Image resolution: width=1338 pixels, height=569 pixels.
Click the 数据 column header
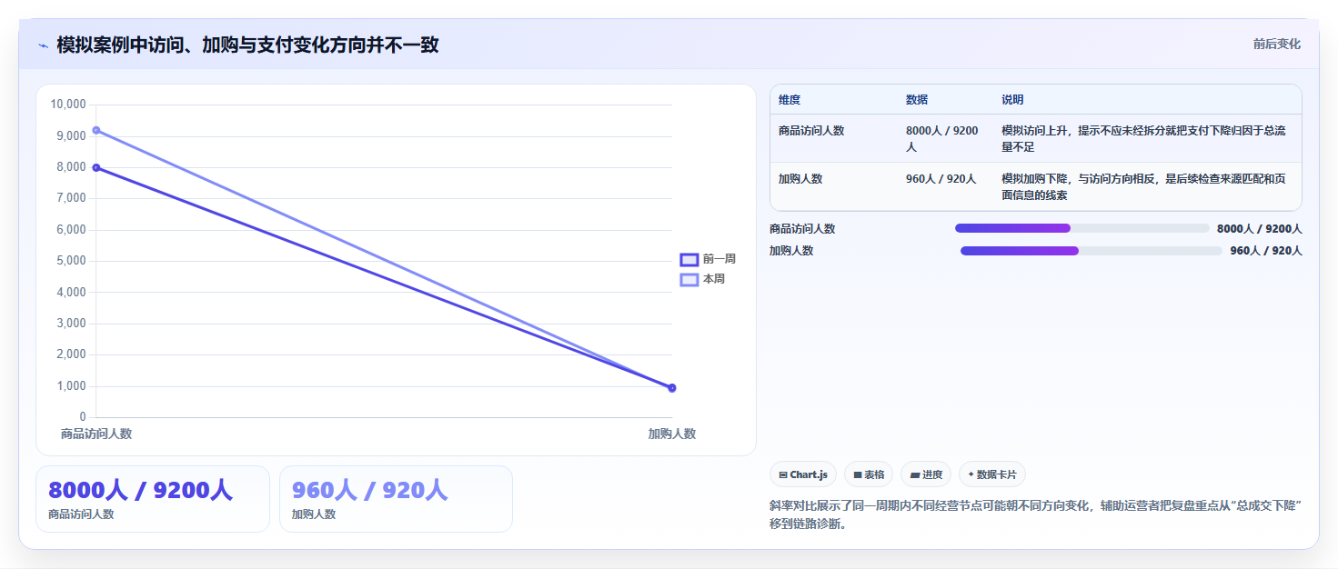pos(917,100)
